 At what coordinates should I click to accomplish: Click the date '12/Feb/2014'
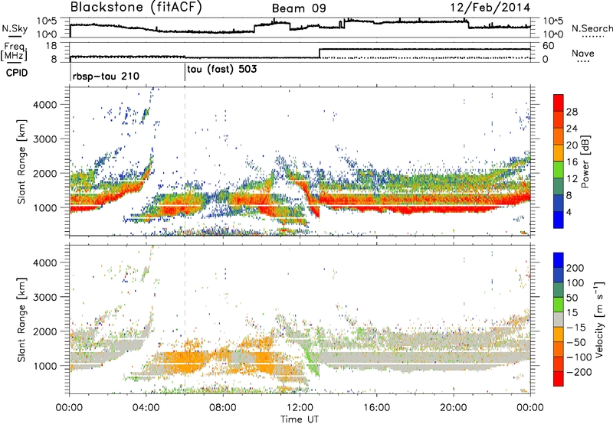point(490,8)
